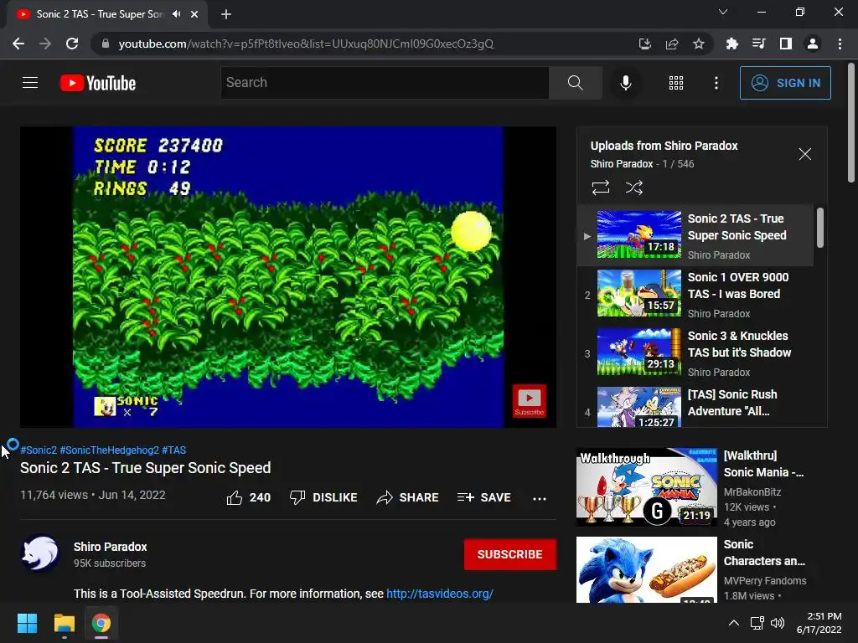Click the page vertical scrollbar
This screenshot has width=858, height=643.
tap(851, 123)
